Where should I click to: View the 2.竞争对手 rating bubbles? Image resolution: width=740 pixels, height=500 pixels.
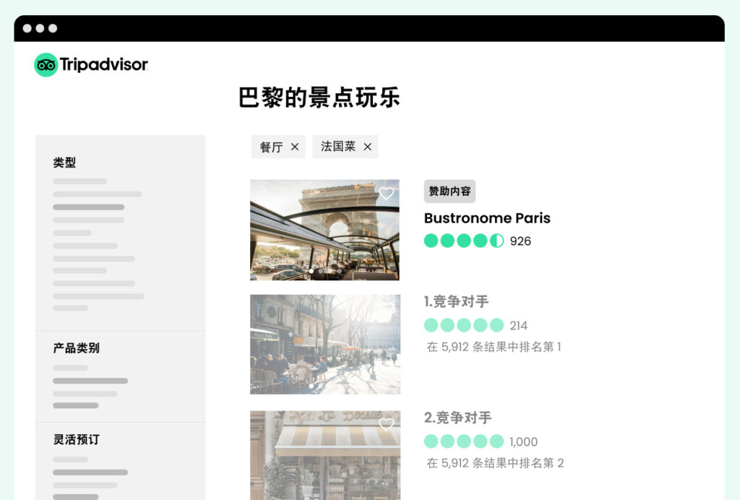coord(464,441)
